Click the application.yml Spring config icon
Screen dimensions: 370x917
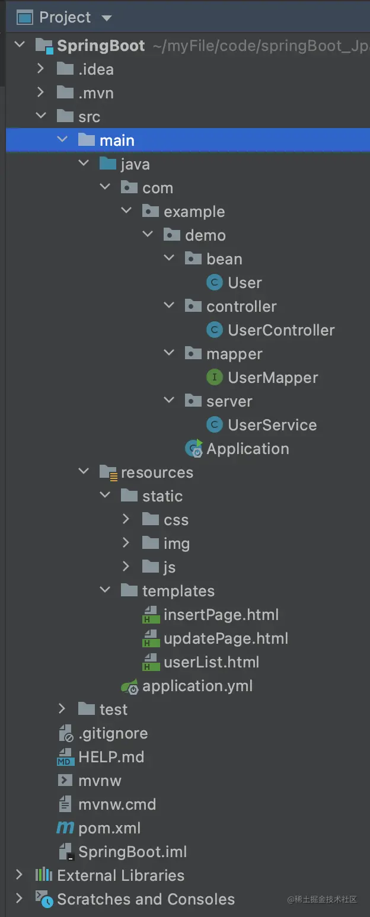pyautogui.click(x=130, y=686)
